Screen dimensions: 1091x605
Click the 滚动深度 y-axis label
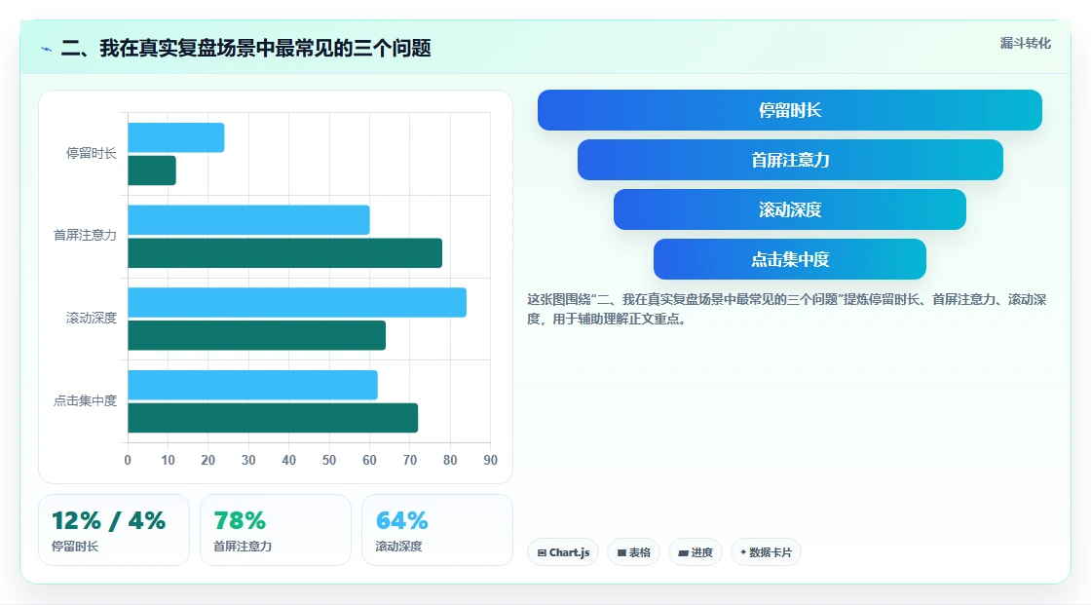point(92,319)
